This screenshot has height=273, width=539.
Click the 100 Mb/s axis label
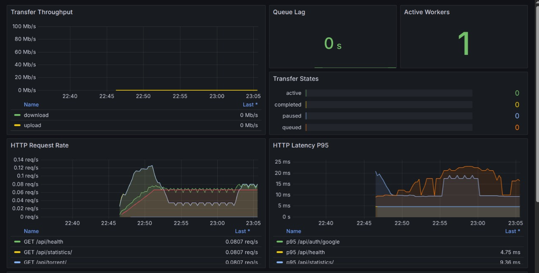click(24, 26)
